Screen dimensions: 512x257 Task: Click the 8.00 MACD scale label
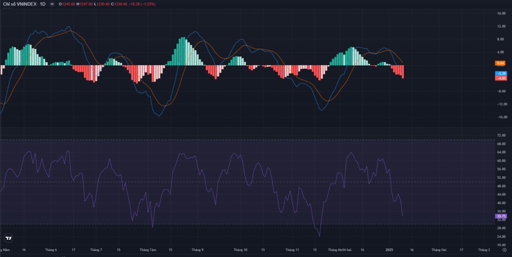501,39
